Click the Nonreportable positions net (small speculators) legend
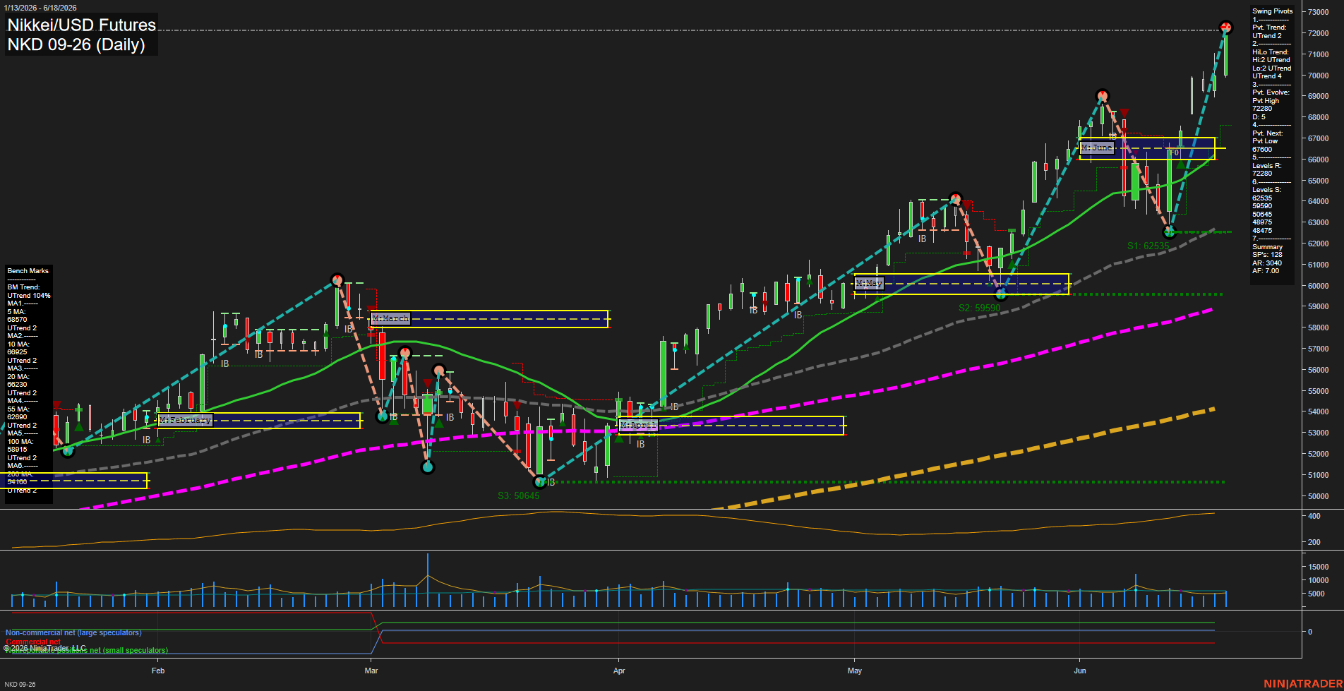This screenshot has height=691, width=1344. [87, 651]
